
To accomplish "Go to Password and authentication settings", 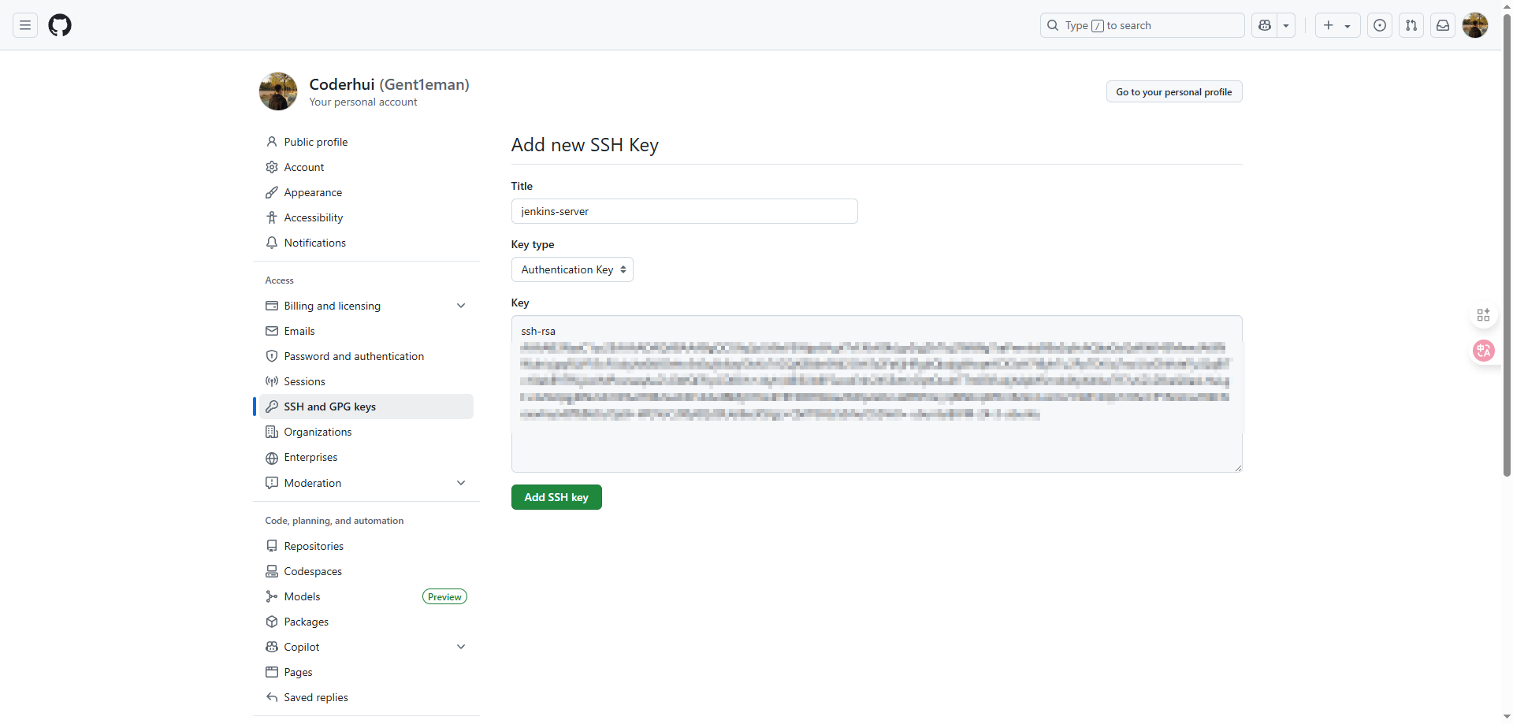I will (x=354, y=356).
